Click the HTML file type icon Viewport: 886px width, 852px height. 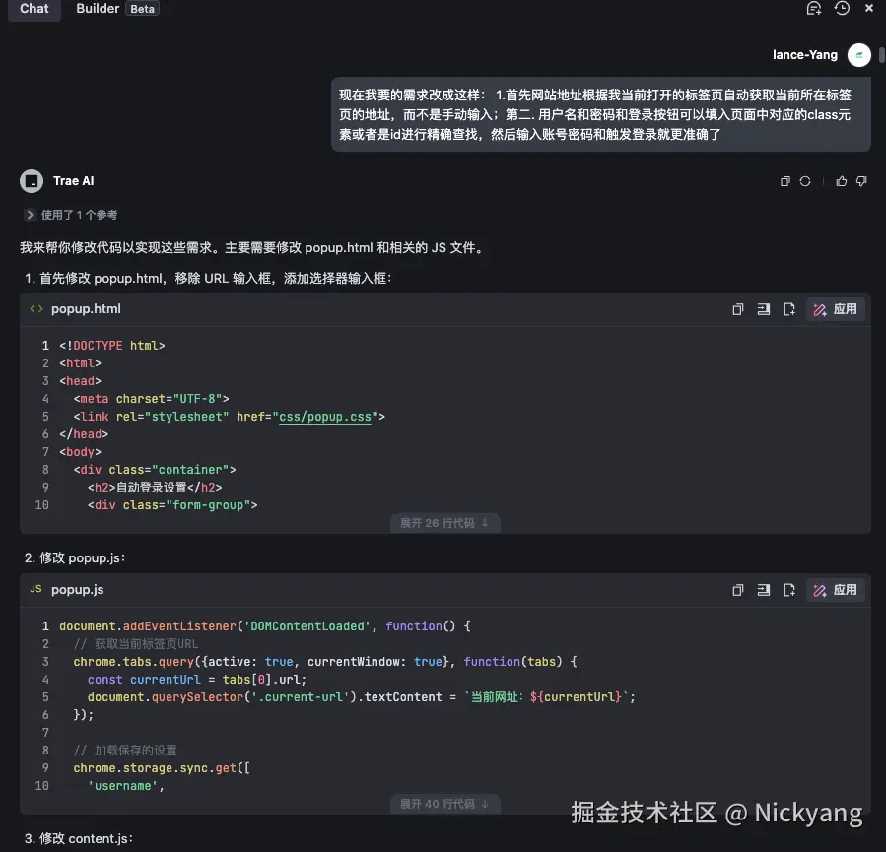[x=36, y=309]
